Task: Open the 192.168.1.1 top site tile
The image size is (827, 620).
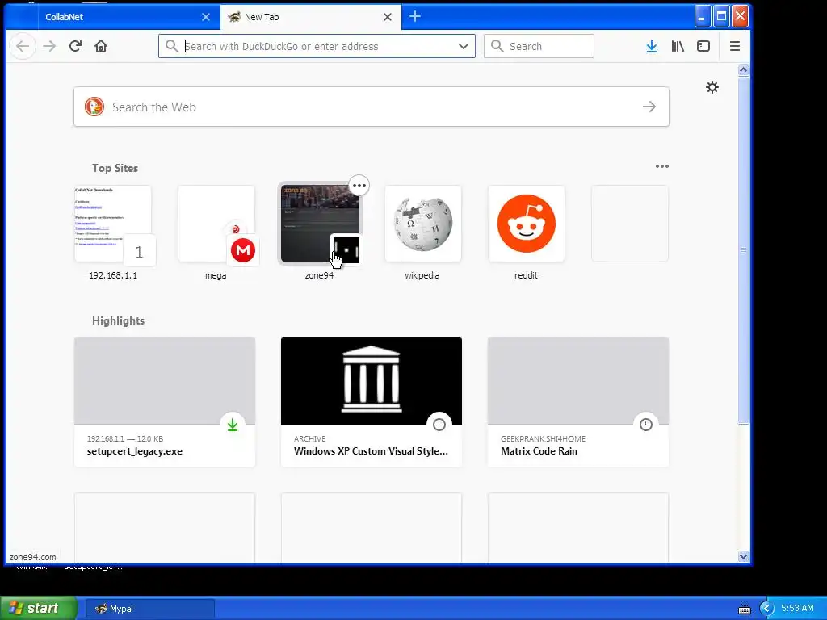Action: coord(113,224)
